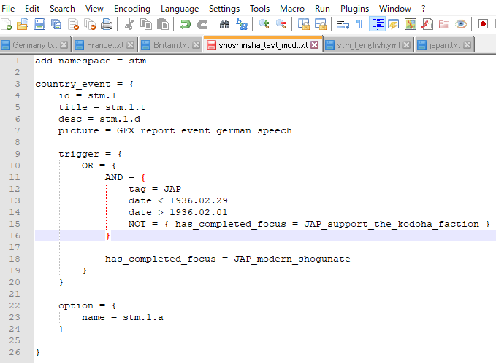The image size is (496, 363).
Task: Close the Britain.txt tab
Action: [196, 45]
